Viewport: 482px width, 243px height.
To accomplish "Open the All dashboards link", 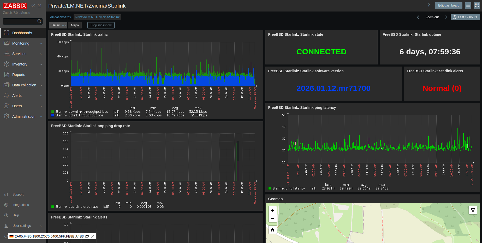I will coord(60,17).
